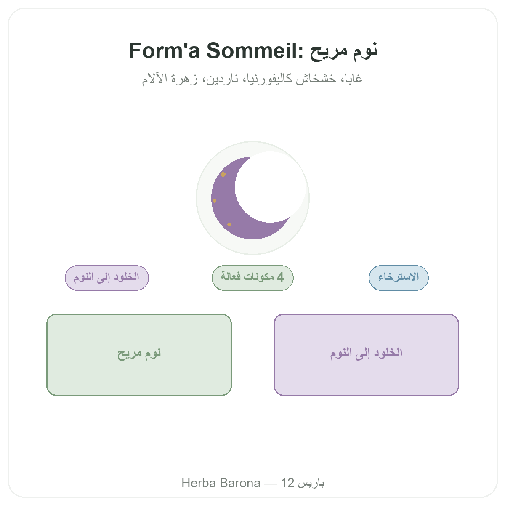Click the middle gold dot on the crescent
This screenshot has width=505, height=505.
coord(214,201)
